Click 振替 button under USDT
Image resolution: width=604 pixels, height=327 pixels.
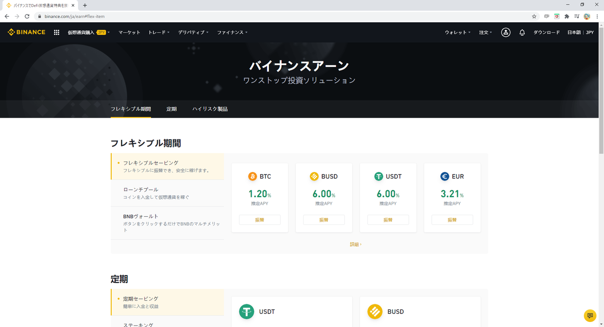pos(388,220)
